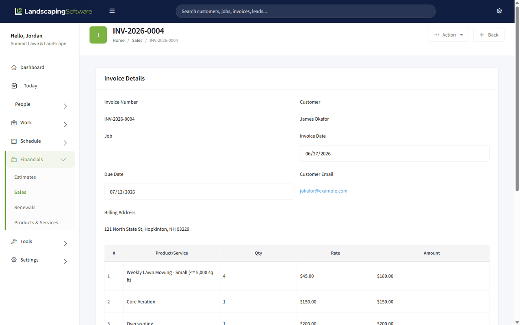Click the search customers field
520x325 pixels.
(x=305, y=11)
